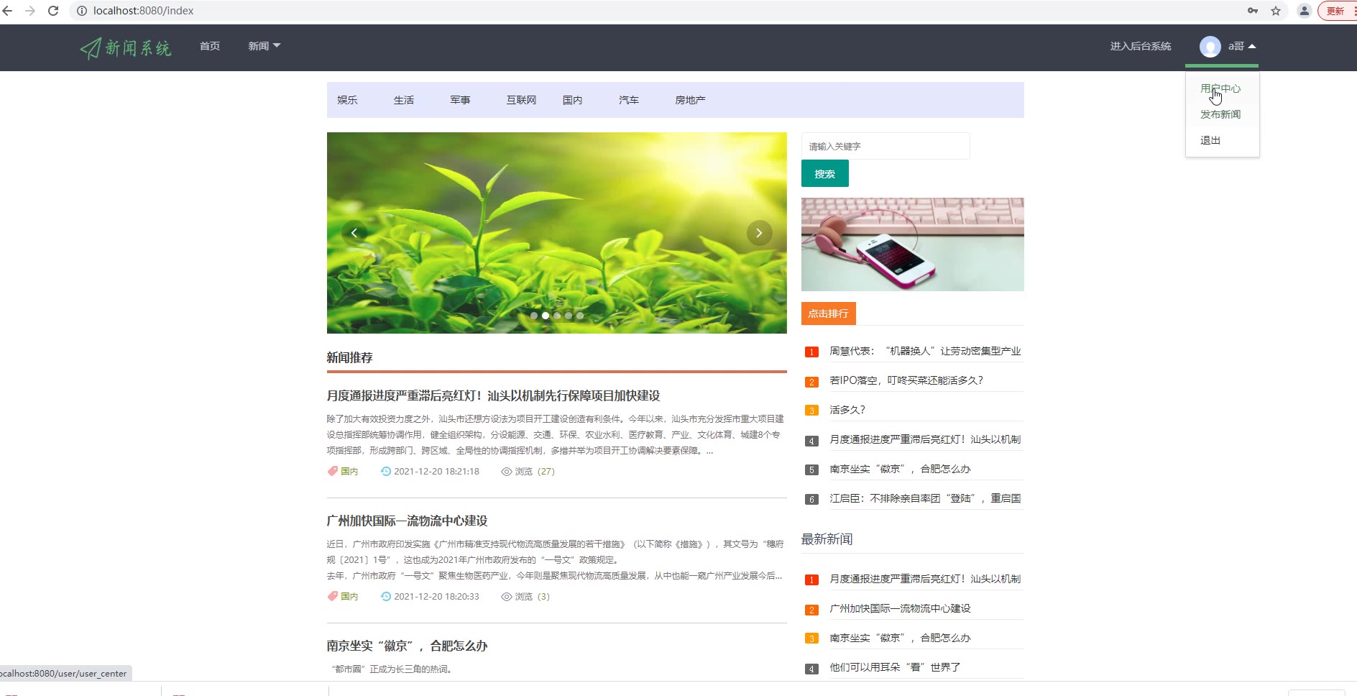Open ranked link 若IPO落空，叮咚买菜还能活多久
1357x696 pixels.
click(906, 380)
